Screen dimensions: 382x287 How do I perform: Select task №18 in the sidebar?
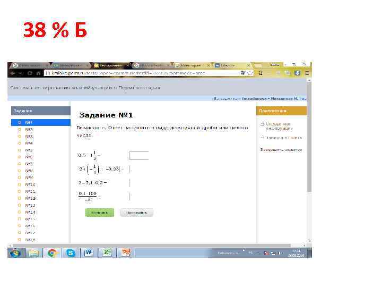pos(30,240)
